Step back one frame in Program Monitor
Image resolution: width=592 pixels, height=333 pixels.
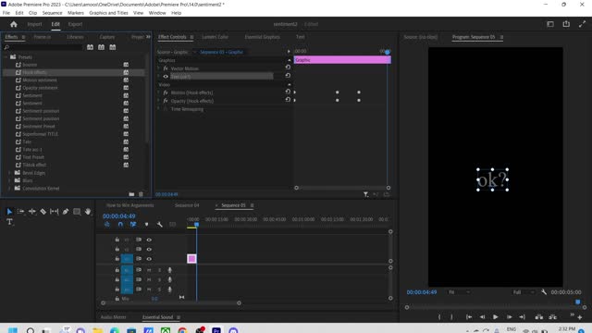pos(482,317)
